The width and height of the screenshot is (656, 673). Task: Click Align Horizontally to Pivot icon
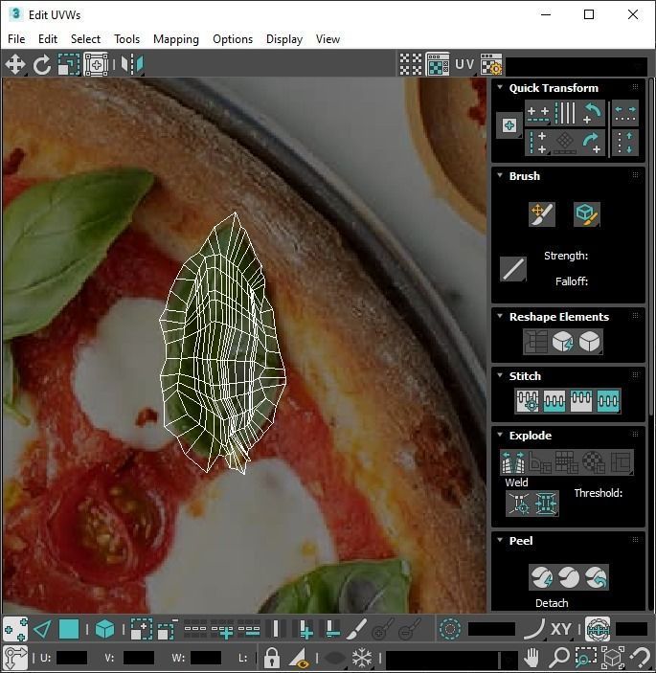point(537,113)
